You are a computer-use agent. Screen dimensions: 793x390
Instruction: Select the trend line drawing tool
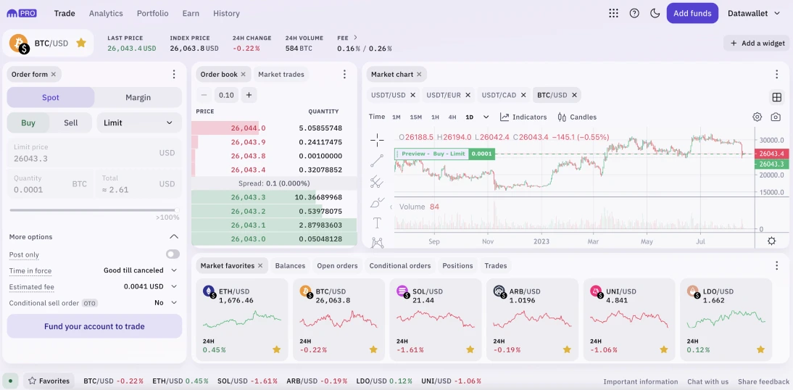[377, 161]
